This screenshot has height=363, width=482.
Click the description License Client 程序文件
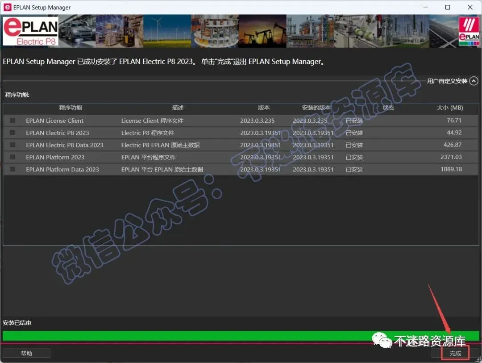[152, 121]
